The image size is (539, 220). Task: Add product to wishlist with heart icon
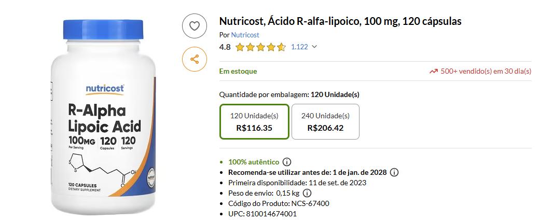point(195,26)
